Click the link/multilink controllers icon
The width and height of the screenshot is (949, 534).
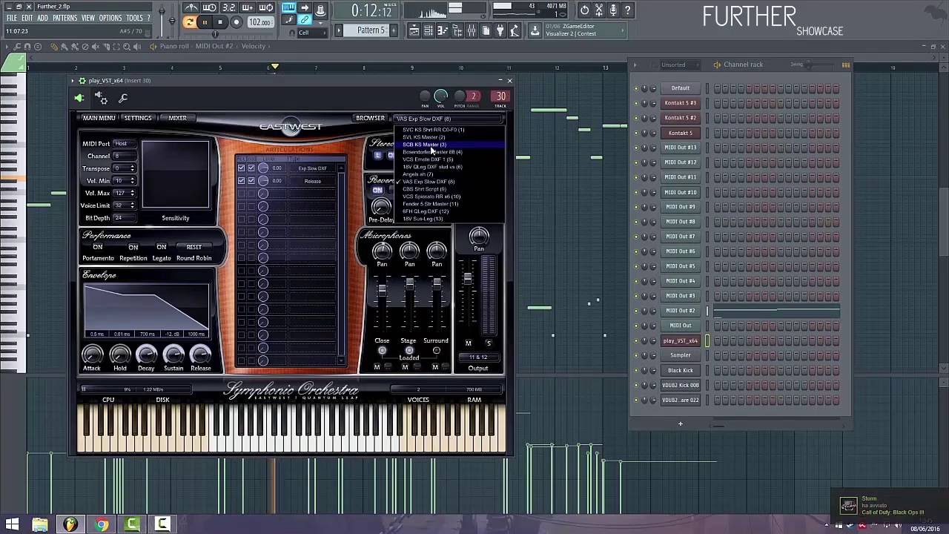click(304, 20)
